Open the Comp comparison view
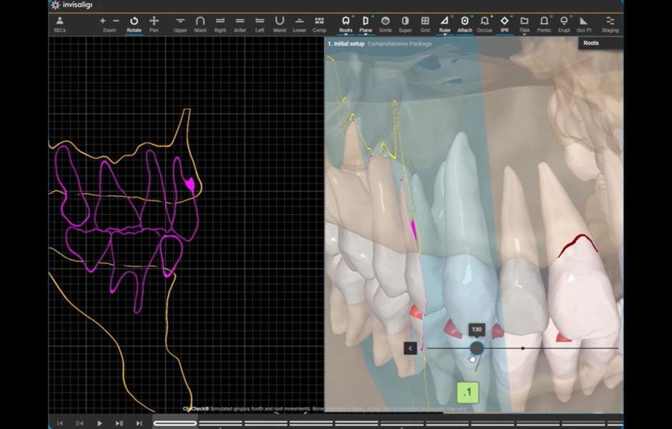Viewport: 672px width, 429px height. tap(319, 24)
